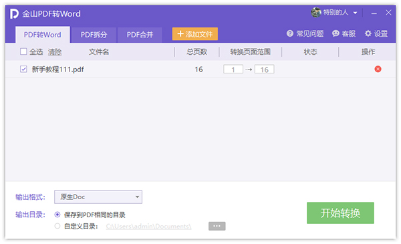Open 常见问题 help link
The height and width of the screenshot is (244, 401).
point(305,33)
